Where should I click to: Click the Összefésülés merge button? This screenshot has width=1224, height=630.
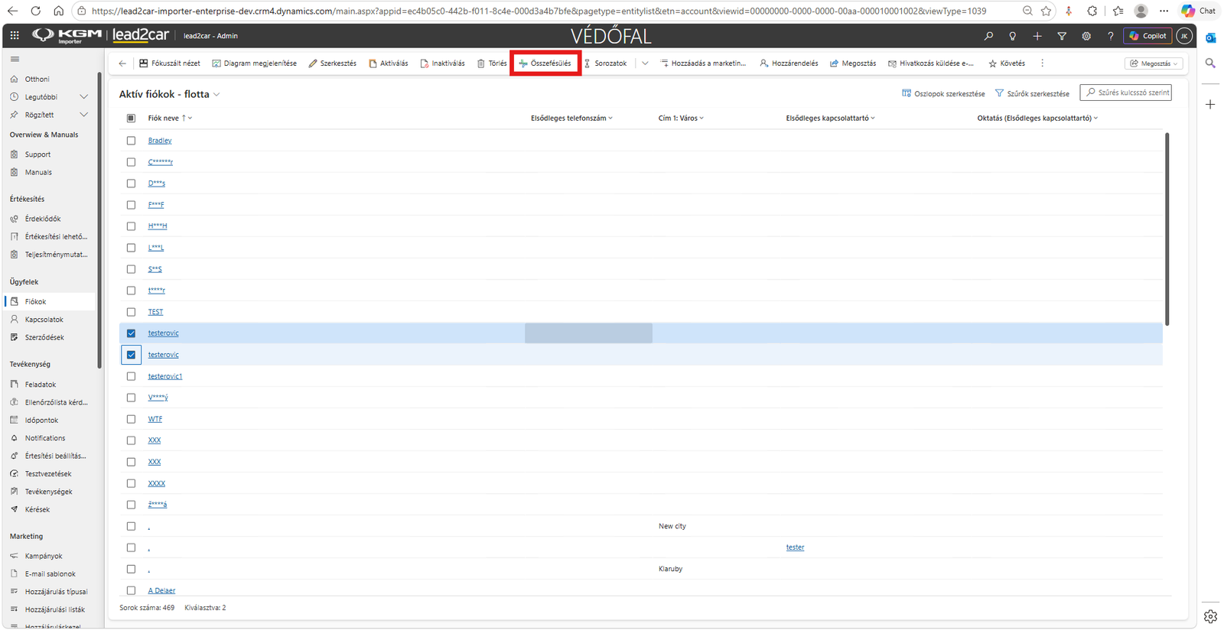[545, 63]
